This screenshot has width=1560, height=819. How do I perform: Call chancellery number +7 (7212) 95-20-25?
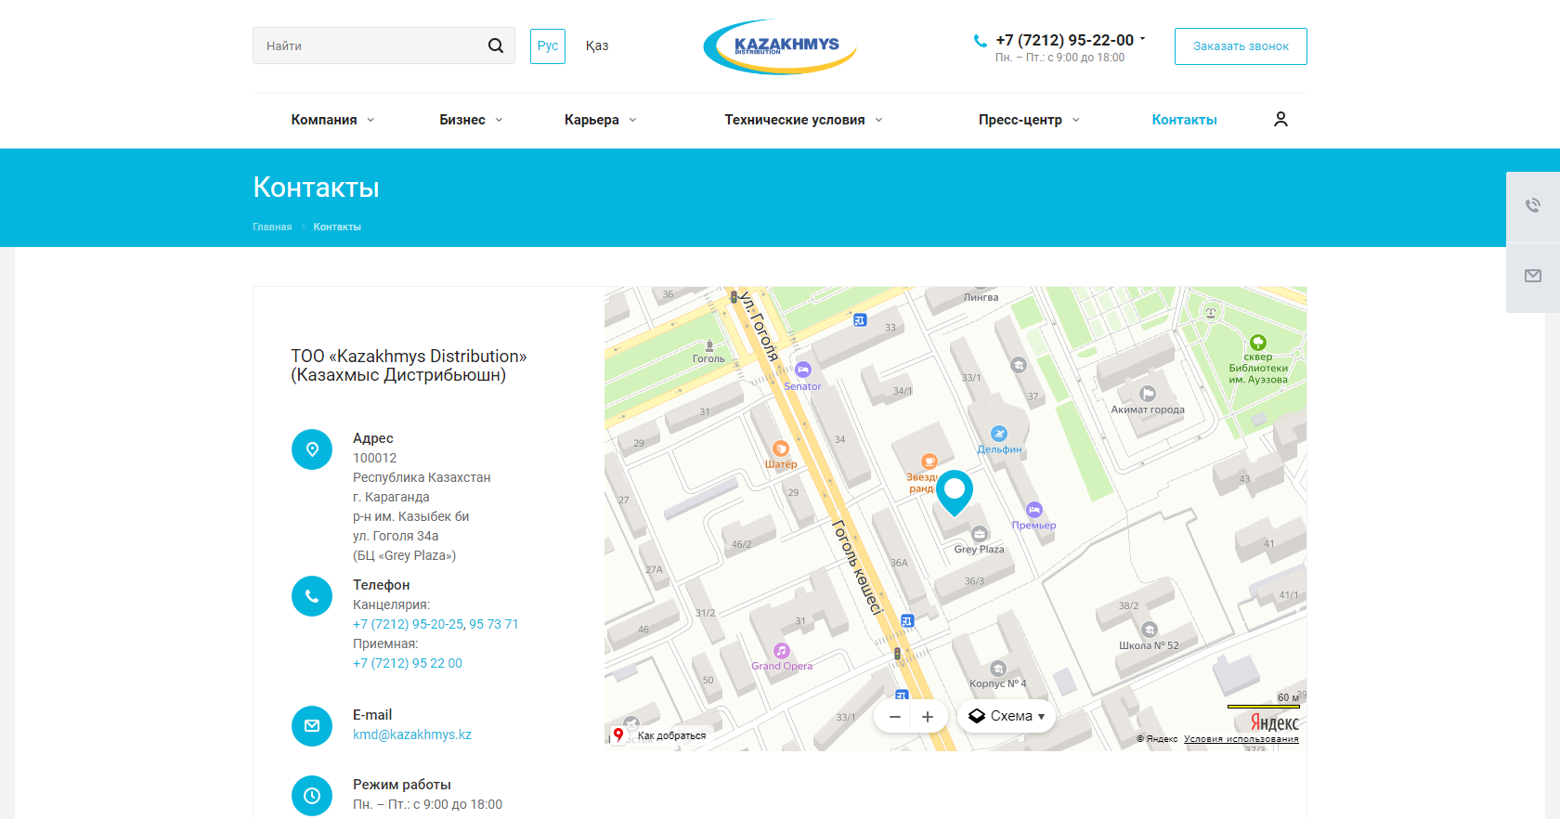[408, 624]
